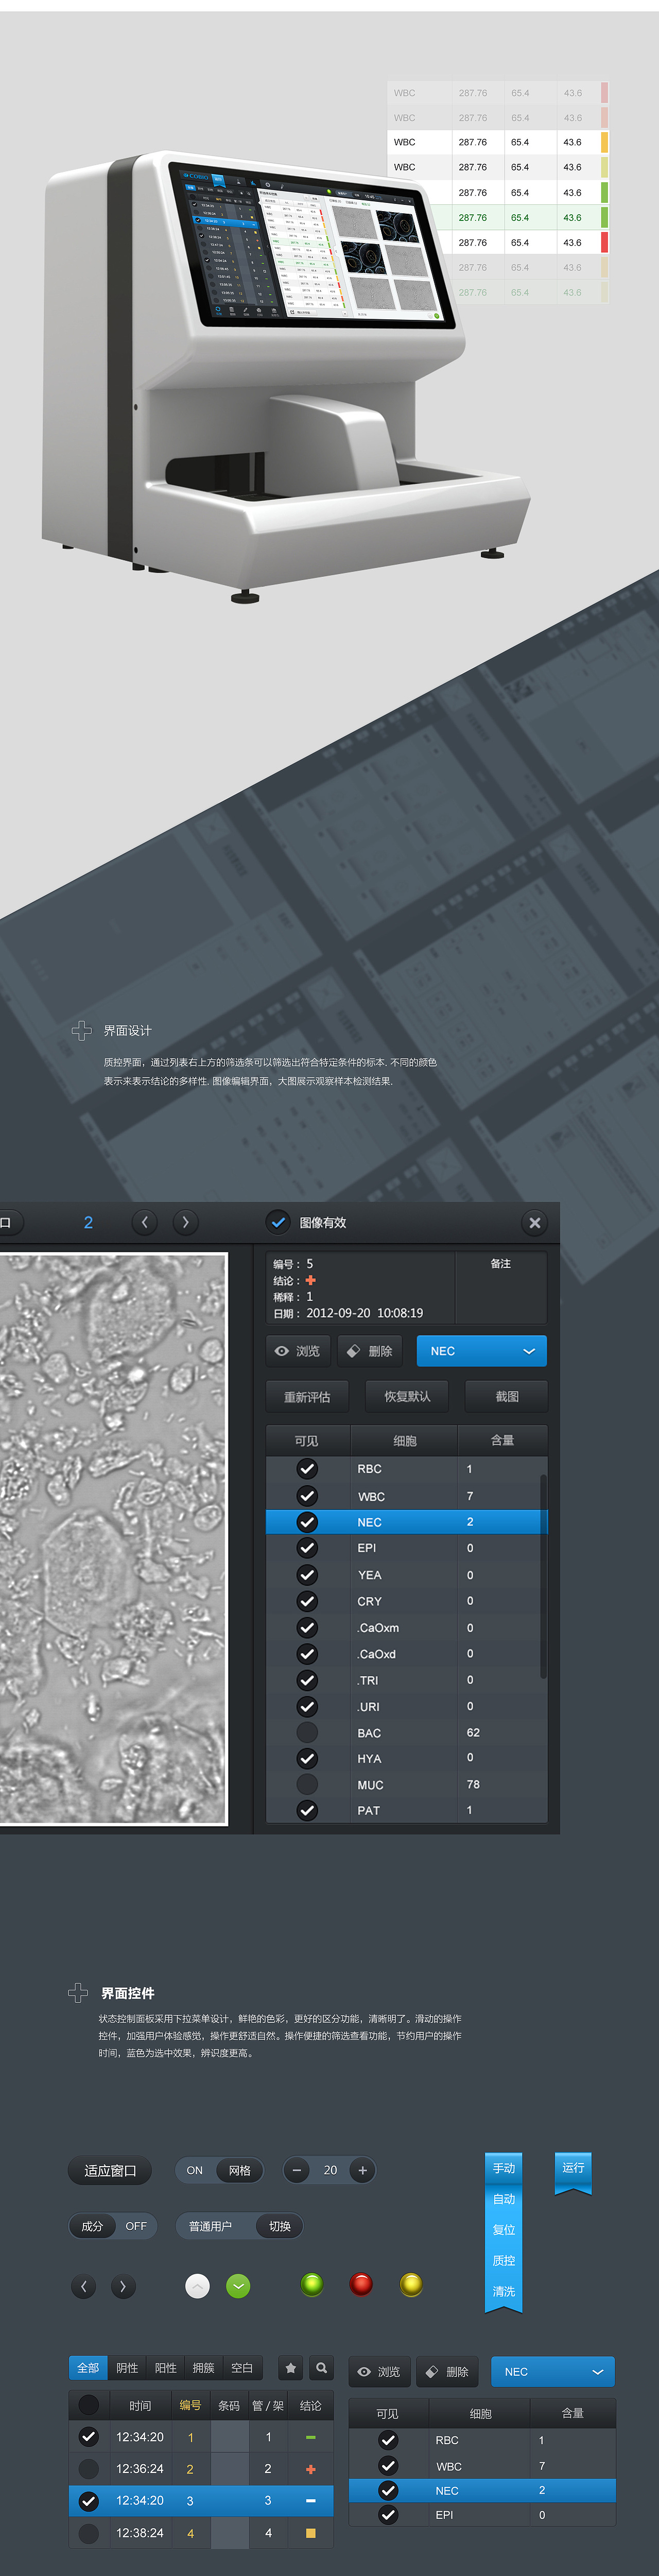Image resolution: width=659 pixels, height=2576 pixels.
Task: Select 手动 in the blue ribbon menu
Action: [504, 2168]
